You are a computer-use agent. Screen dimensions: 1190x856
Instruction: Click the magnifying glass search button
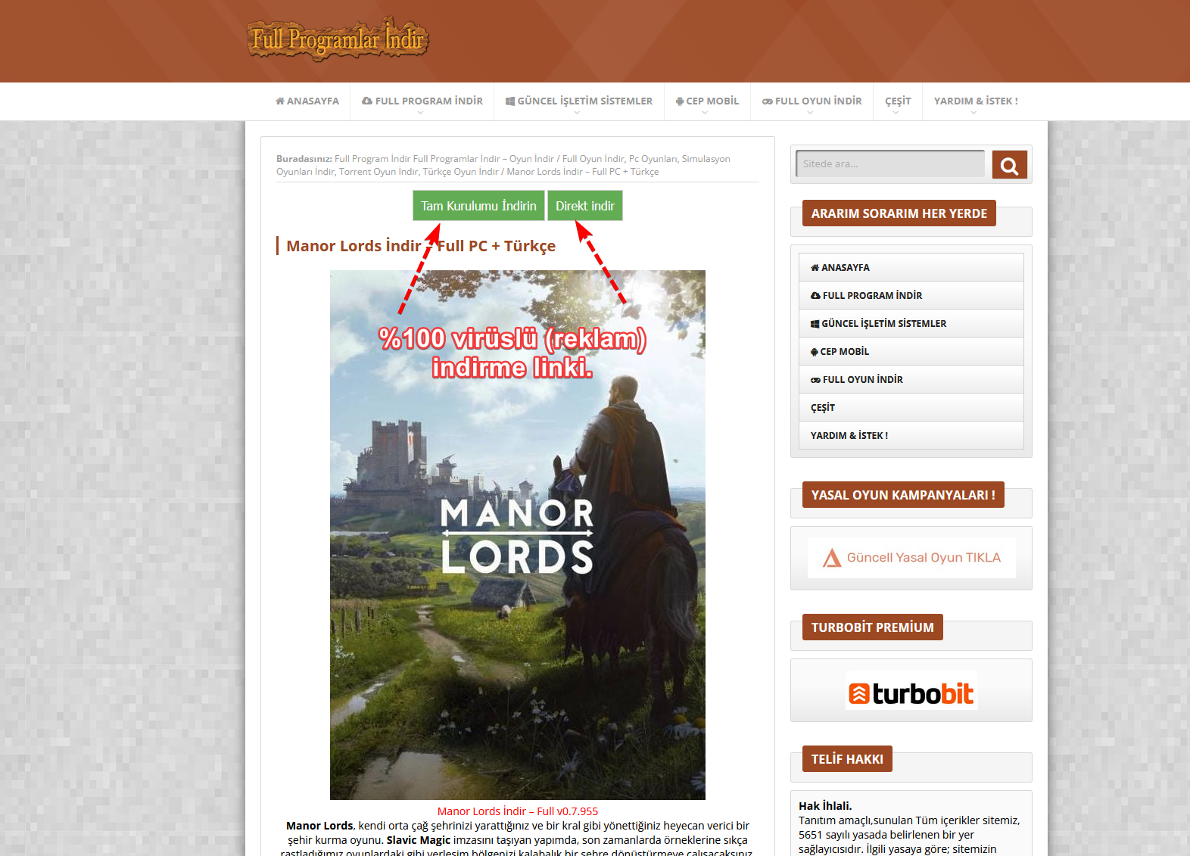1010,164
